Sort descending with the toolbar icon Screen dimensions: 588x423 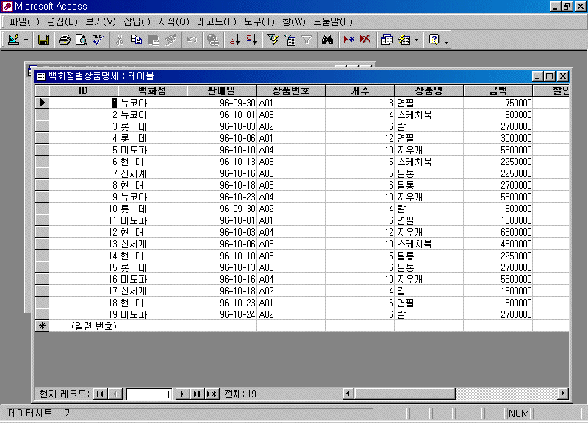click(251, 40)
